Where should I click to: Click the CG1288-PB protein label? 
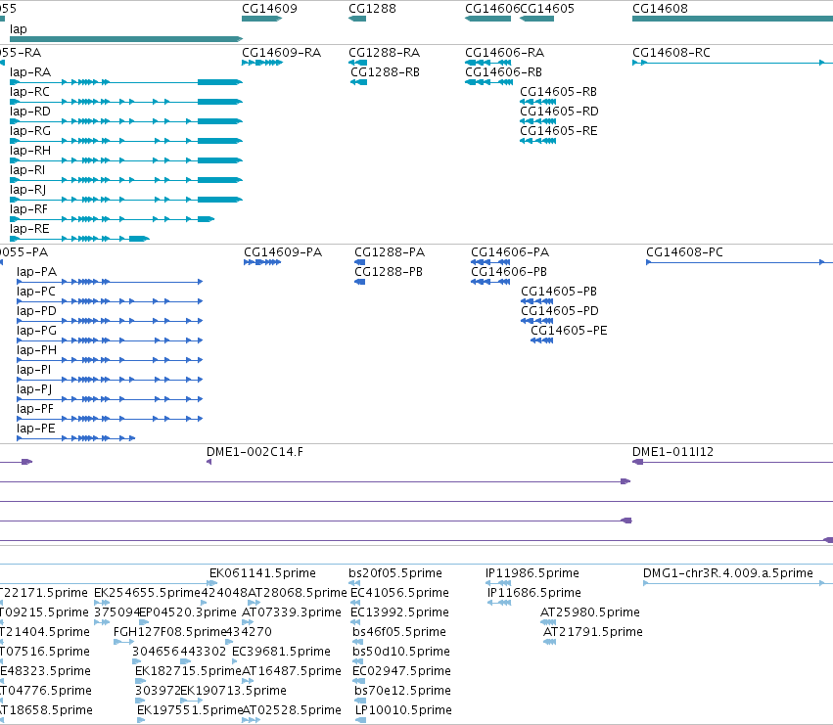coord(389,272)
